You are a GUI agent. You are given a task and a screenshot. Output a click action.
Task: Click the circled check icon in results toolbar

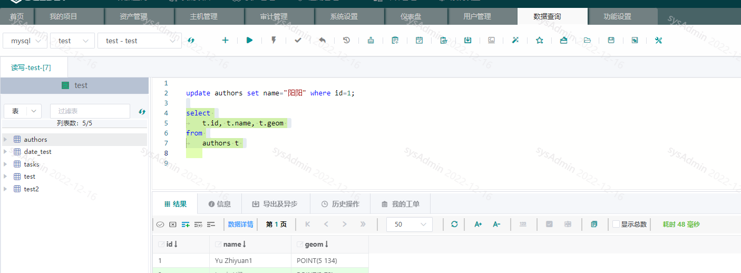tap(160, 225)
